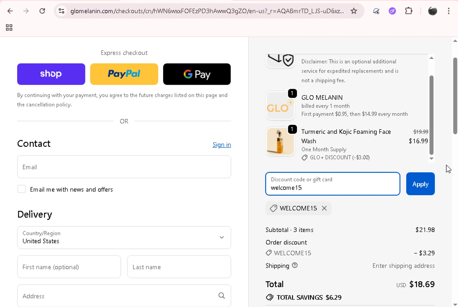Click the Face Wash quantity badge

tap(292, 129)
